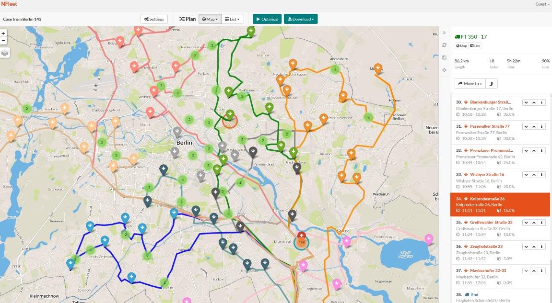Click the Plan label in toolbar
The image size is (552, 303).
[x=188, y=19]
